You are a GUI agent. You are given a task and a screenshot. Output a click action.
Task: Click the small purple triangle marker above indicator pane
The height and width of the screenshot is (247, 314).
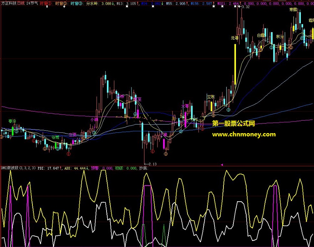pyautogui.click(x=222, y=165)
